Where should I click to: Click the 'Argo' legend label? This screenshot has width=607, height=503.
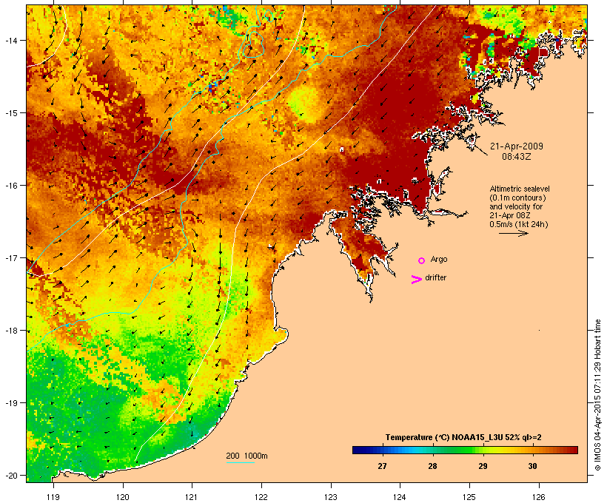click(x=439, y=259)
